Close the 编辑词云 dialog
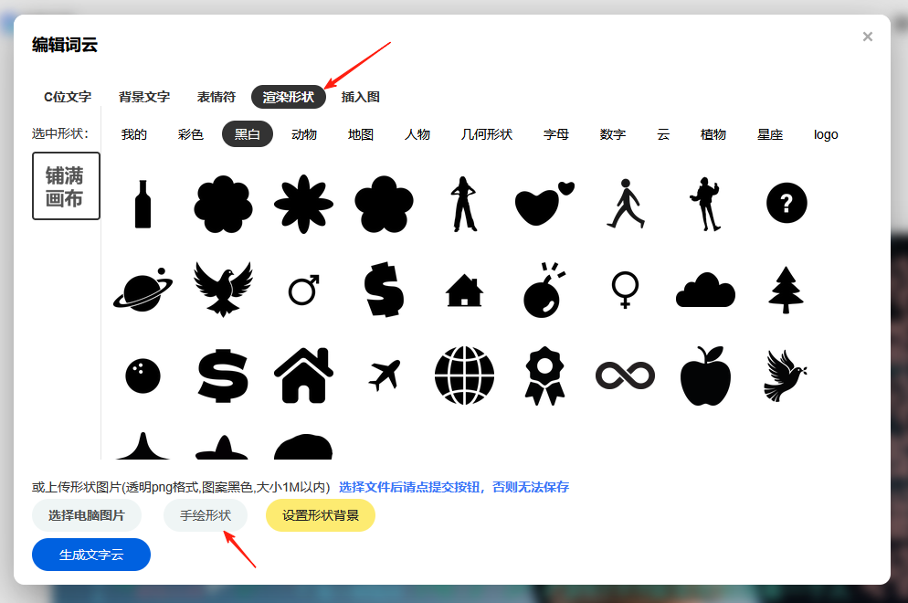Viewport: 908px width, 603px height. (x=868, y=37)
